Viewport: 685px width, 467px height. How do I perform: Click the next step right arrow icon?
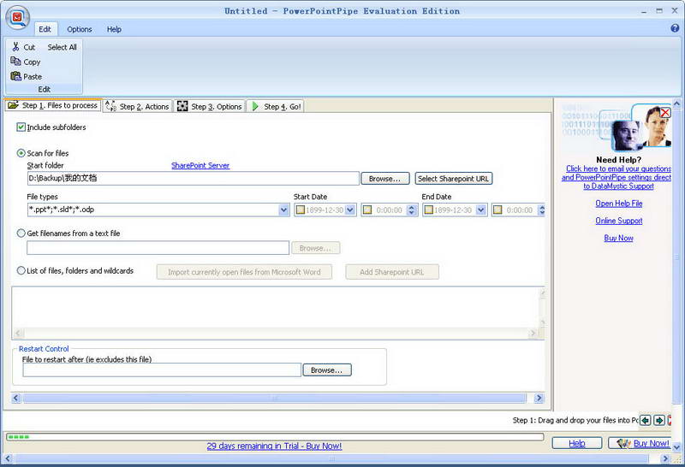659,420
